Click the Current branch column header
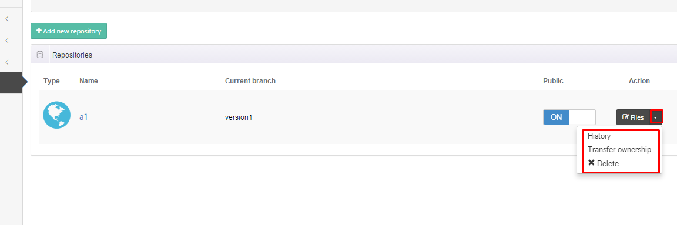The width and height of the screenshot is (677, 225). coord(250,80)
